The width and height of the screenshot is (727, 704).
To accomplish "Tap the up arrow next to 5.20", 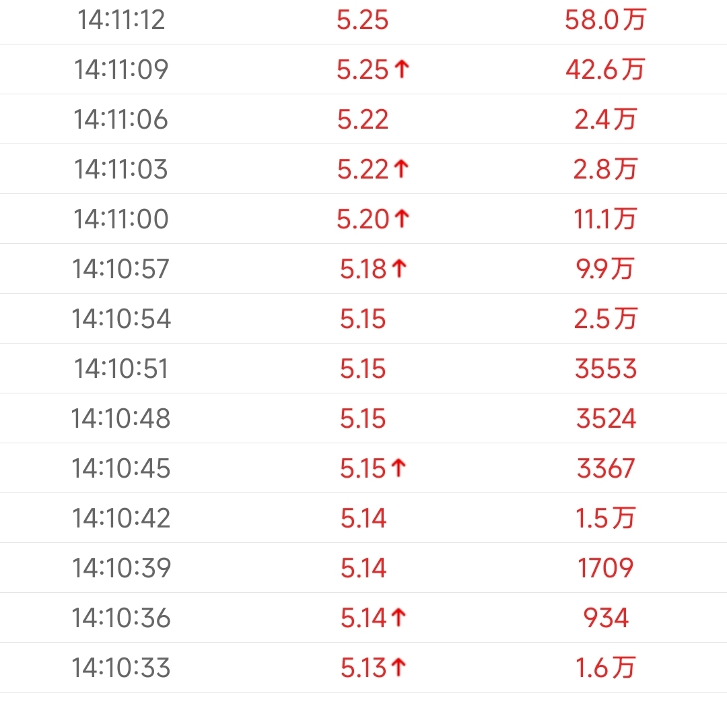I will pyautogui.click(x=402, y=218).
